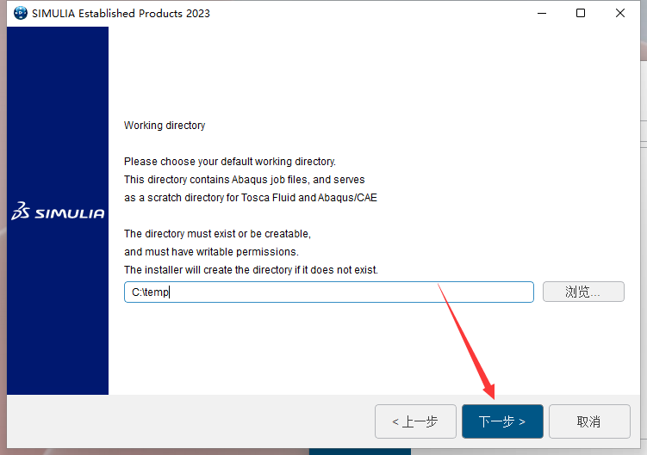Click 'This directory contains Abaqus job files' line

pyautogui.click(x=245, y=180)
